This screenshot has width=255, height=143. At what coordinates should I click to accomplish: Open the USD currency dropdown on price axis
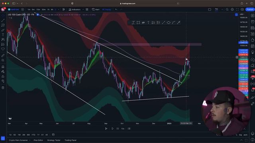[x=242, y=14]
